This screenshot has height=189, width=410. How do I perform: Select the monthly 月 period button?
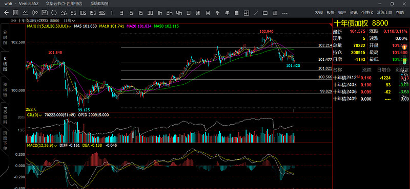click(x=208, y=13)
